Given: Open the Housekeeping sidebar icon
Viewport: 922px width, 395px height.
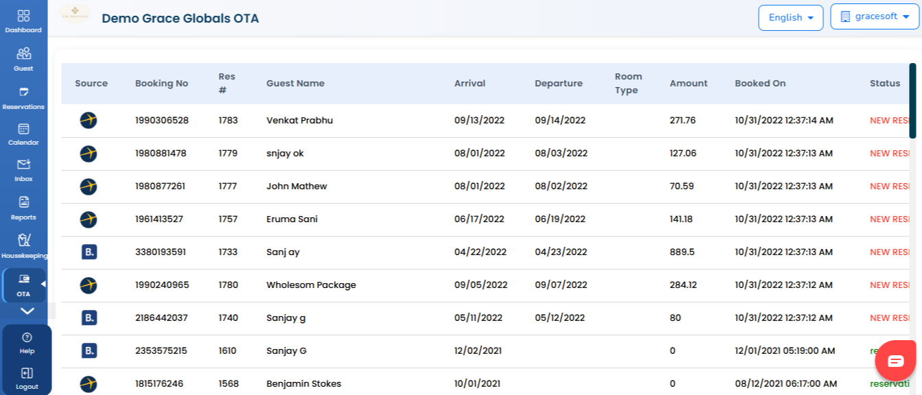Looking at the screenshot, I should (23, 239).
